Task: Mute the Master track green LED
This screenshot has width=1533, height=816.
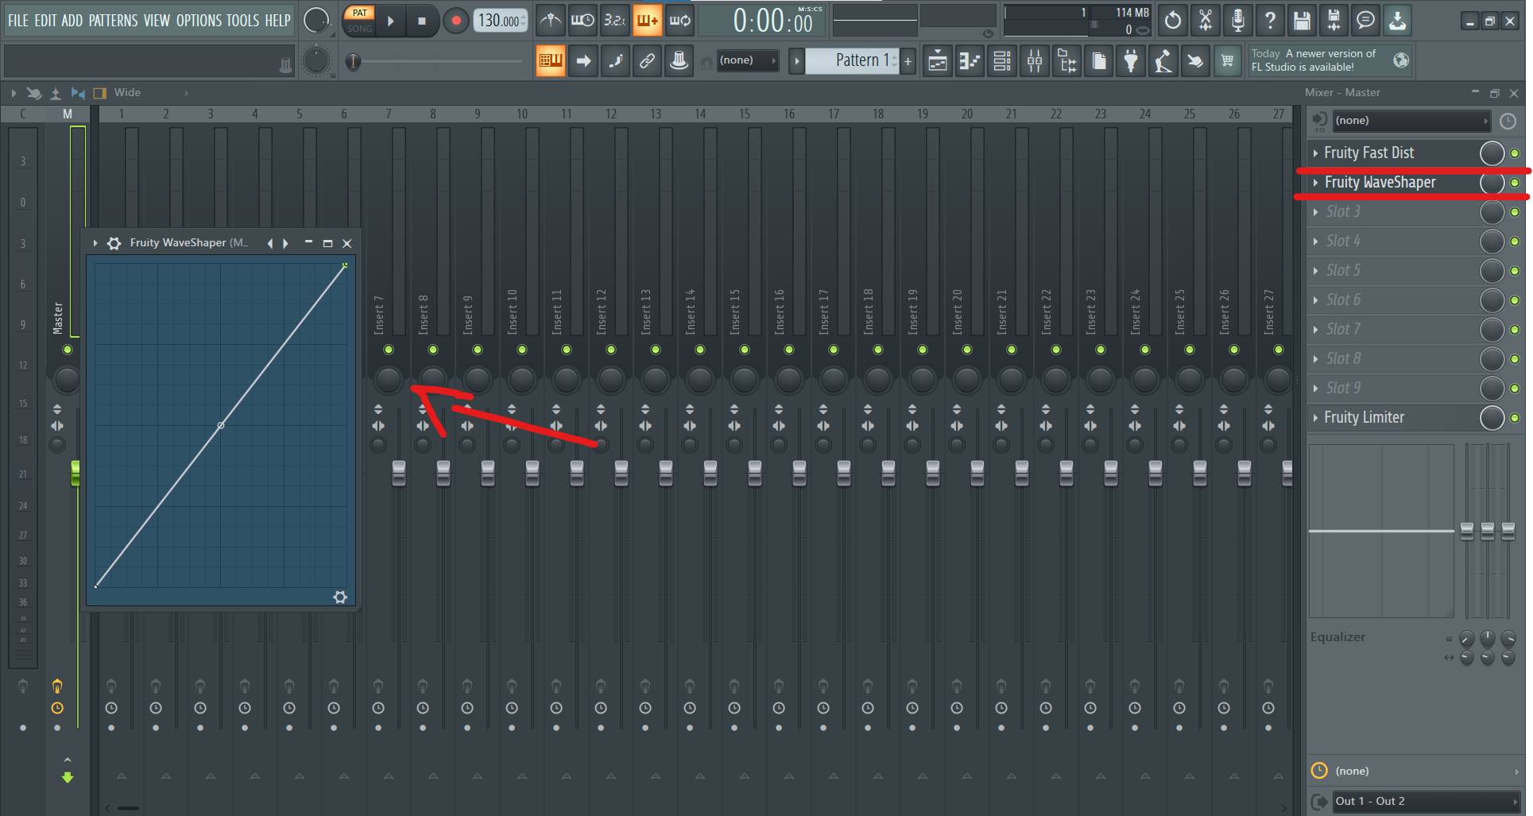Action: [x=68, y=350]
